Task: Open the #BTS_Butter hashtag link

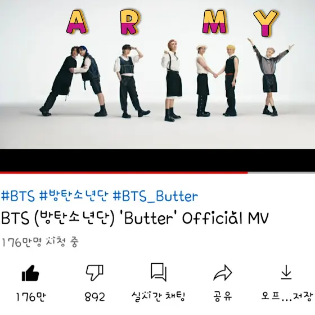Action: [155, 196]
